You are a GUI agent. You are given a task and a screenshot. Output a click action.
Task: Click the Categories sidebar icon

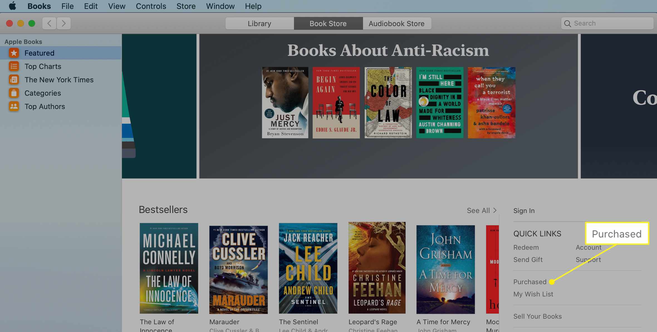tap(14, 93)
